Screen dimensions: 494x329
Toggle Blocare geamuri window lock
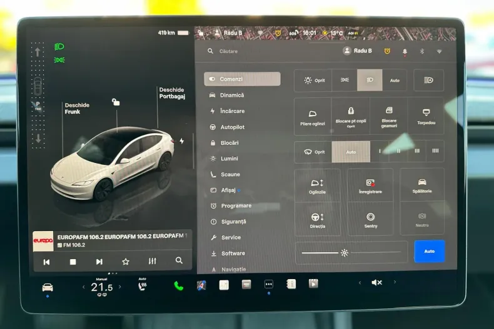tap(389, 117)
